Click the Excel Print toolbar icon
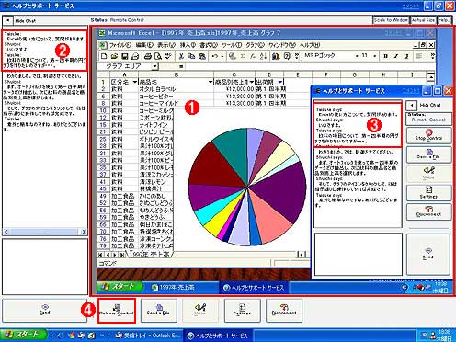This screenshot has height=342, width=456. [148, 56]
